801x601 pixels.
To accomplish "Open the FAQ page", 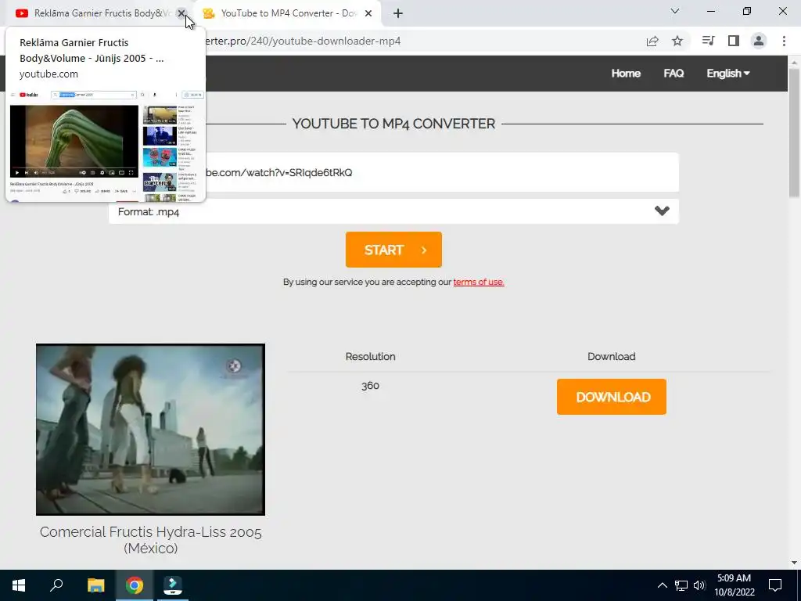I will point(673,74).
